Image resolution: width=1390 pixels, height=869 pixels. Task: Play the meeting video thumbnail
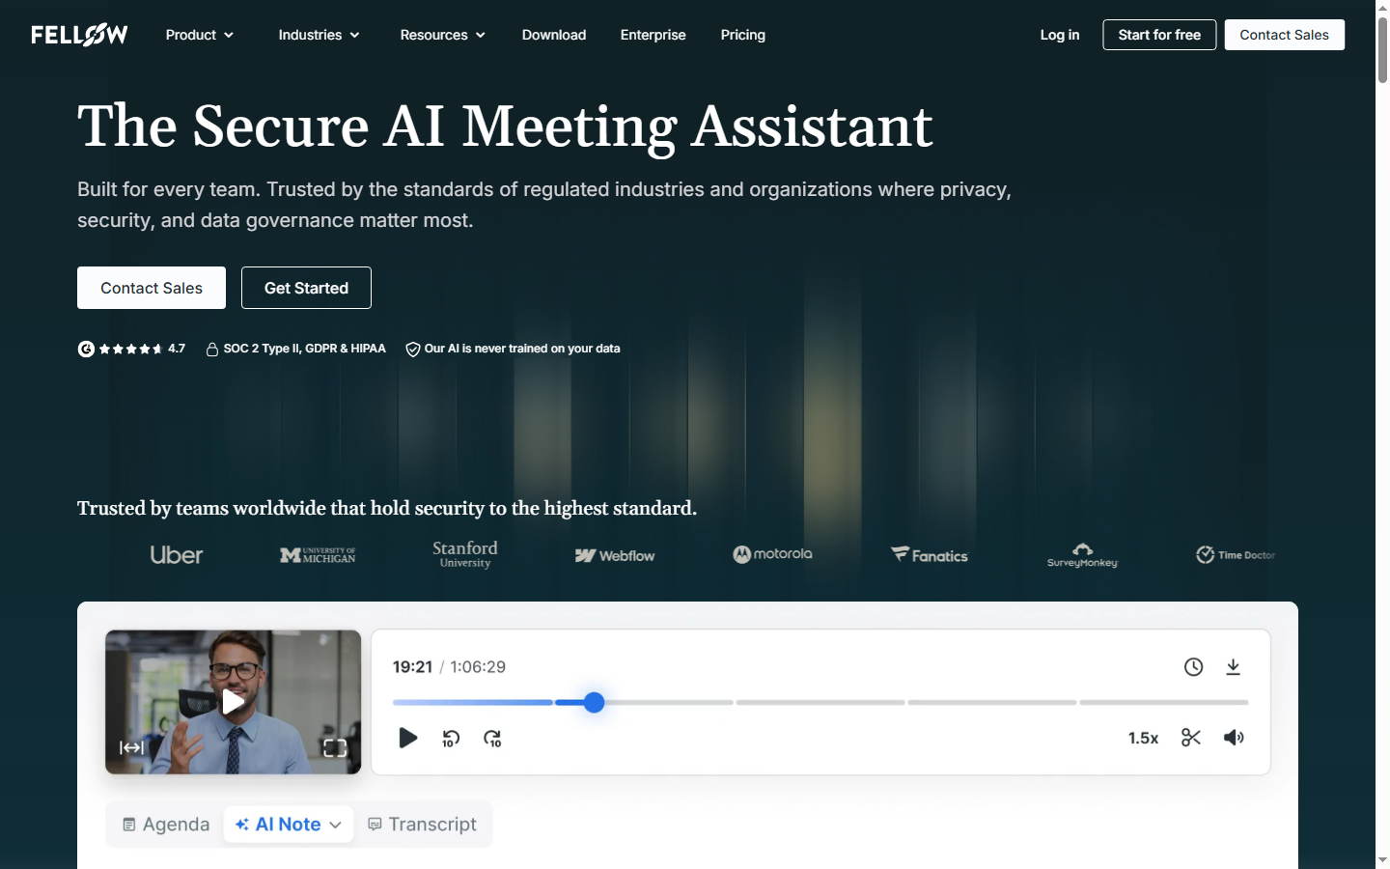click(x=233, y=702)
